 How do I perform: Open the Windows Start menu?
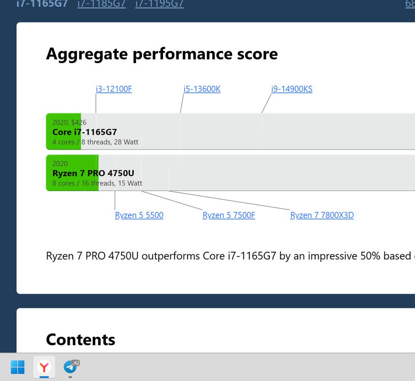click(18, 367)
